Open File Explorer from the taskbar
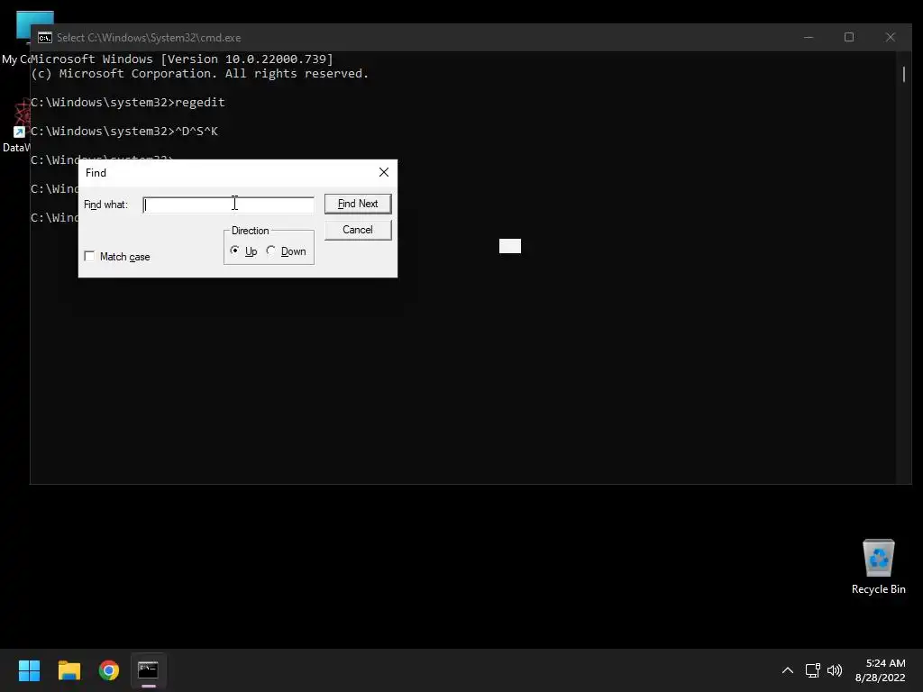 click(69, 670)
